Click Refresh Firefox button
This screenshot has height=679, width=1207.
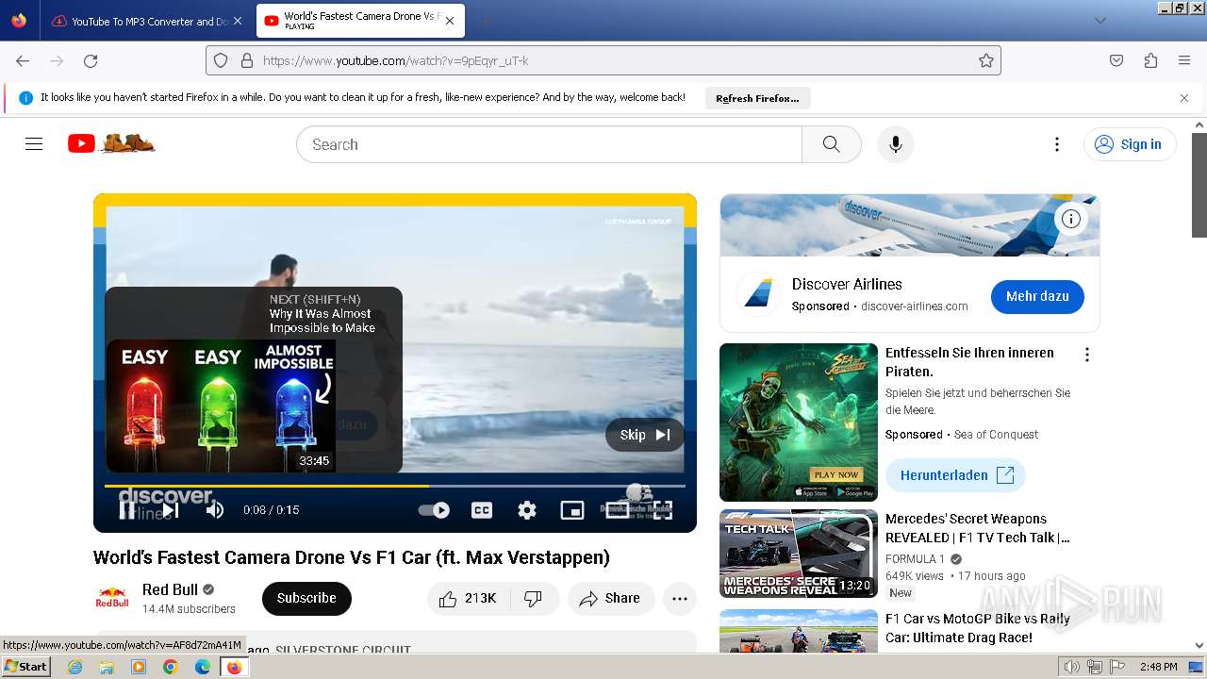coord(757,98)
